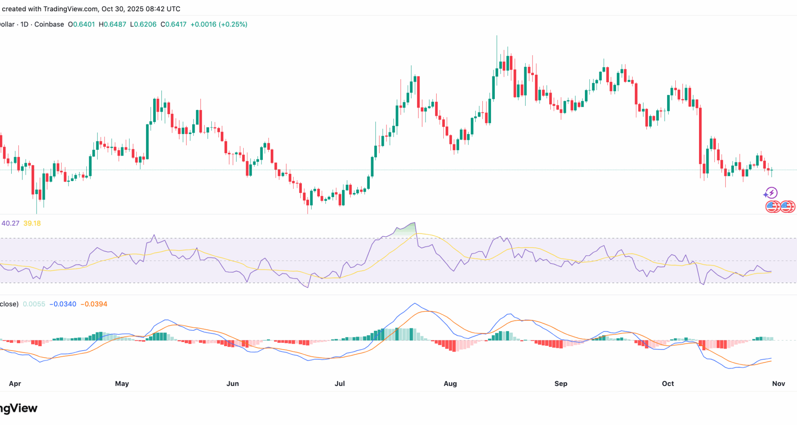Screen dimensions: 797x425
Task: Click the Apr label on time axis
Action: coord(15,383)
